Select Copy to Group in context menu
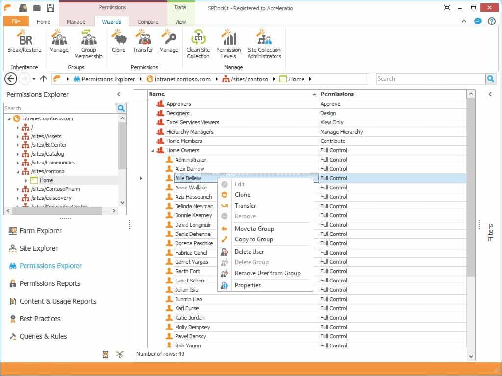 [x=253, y=239]
